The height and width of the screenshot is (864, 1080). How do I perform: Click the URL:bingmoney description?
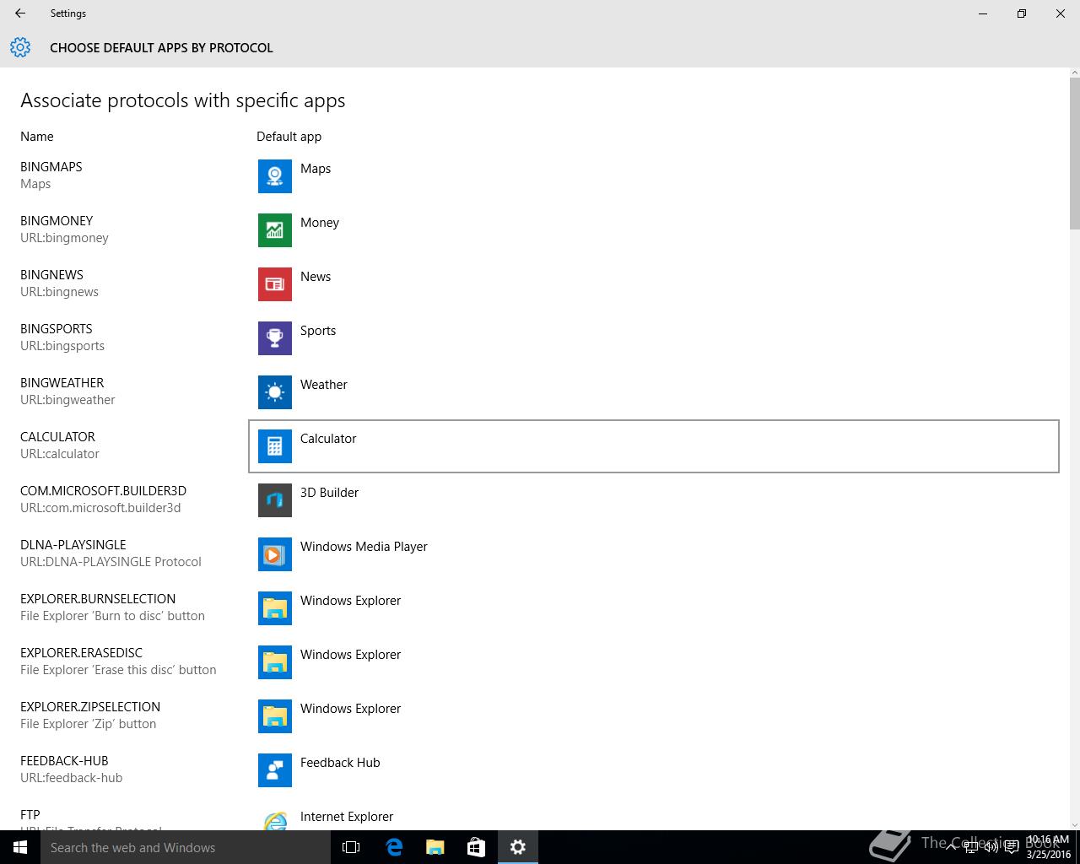coord(64,238)
